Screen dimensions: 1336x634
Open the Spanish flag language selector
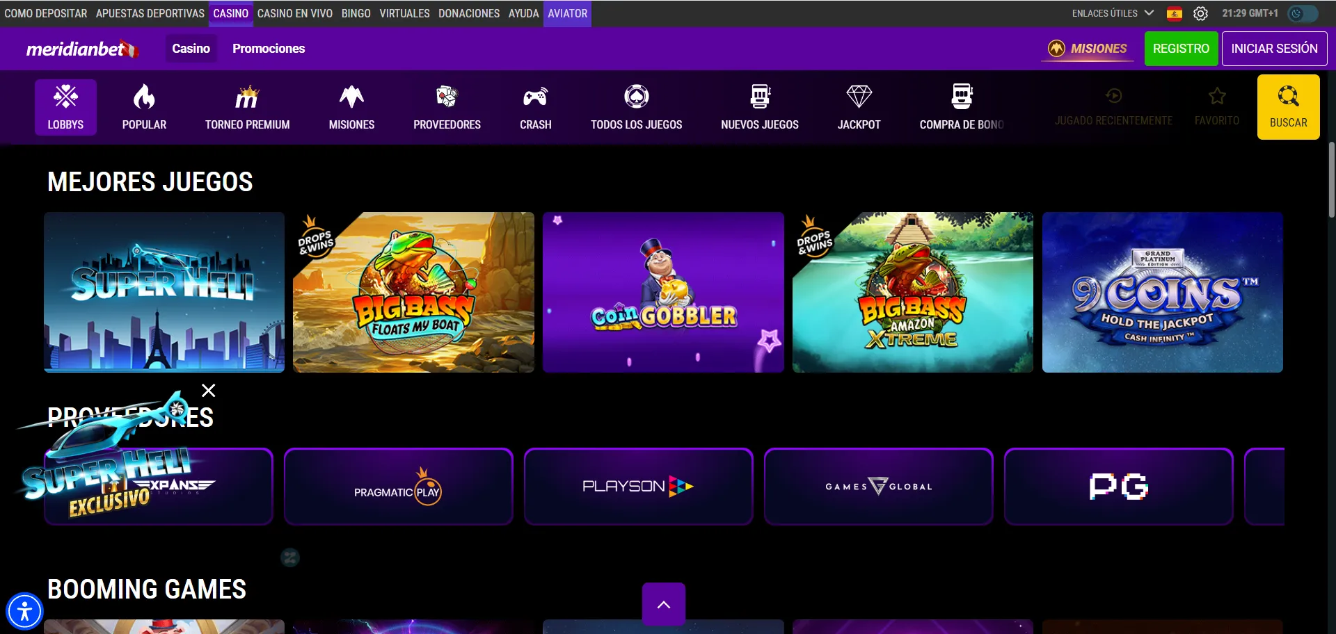pyautogui.click(x=1175, y=13)
